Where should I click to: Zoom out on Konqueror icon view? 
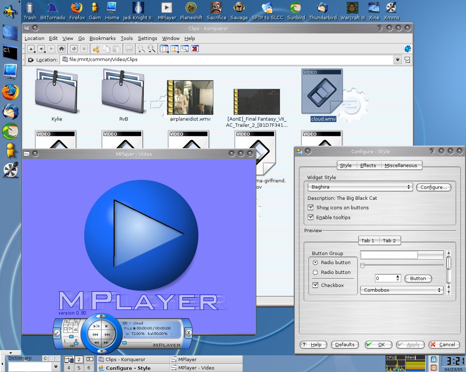(151, 49)
